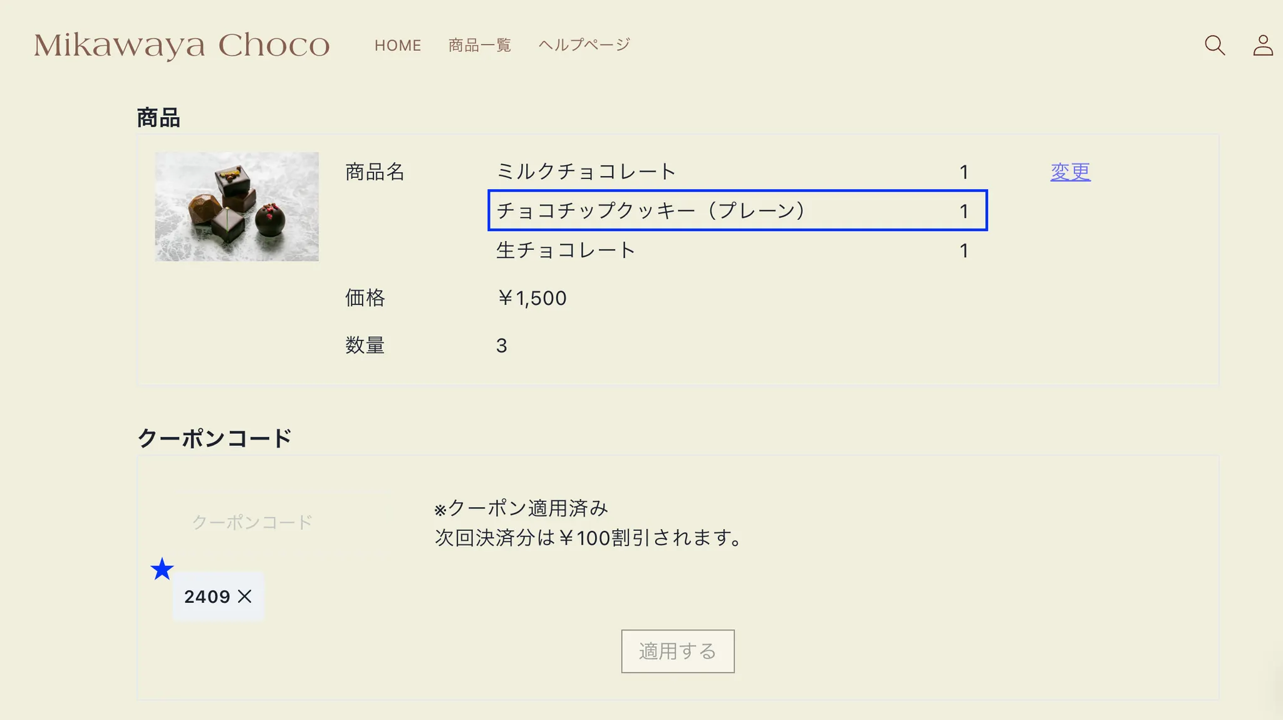
Task: Click the 2409 coupon tag label
Action: point(207,596)
